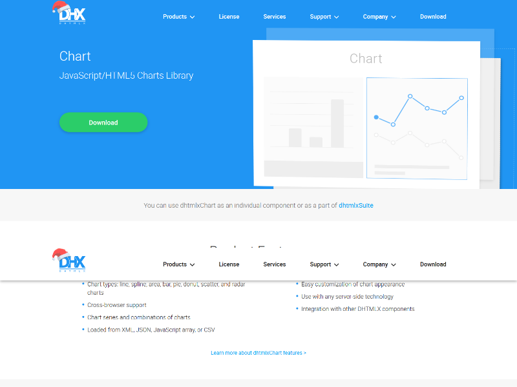517x387 pixels.
Task: Click the DHX logo in blue header
Action: [69, 13]
